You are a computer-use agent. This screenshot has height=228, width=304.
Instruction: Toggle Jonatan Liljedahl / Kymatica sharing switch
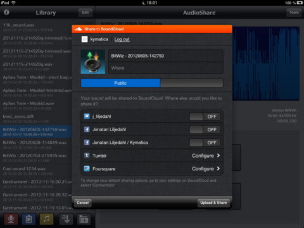click(x=205, y=142)
